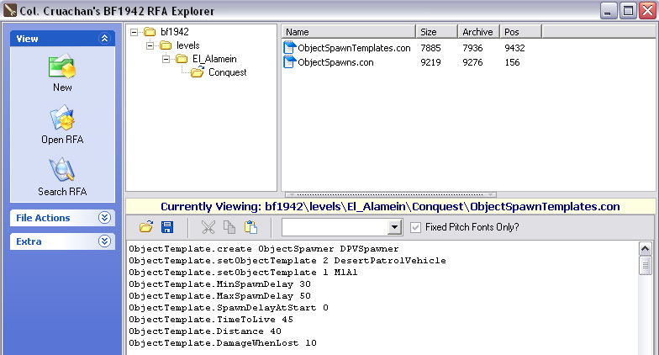Screen dimensions: 659x355
Task: Click the ObjectSpawns.con file name
Action: coord(335,62)
